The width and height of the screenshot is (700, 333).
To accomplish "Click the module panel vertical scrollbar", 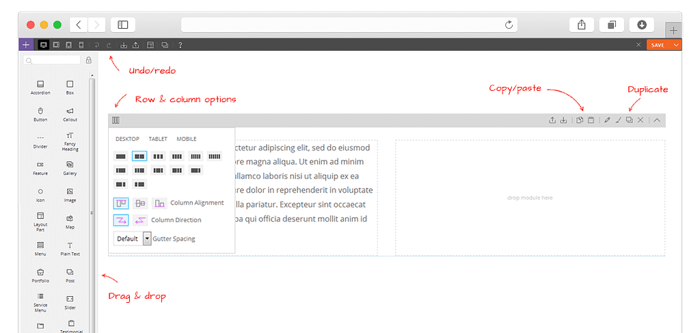I will [x=92, y=205].
